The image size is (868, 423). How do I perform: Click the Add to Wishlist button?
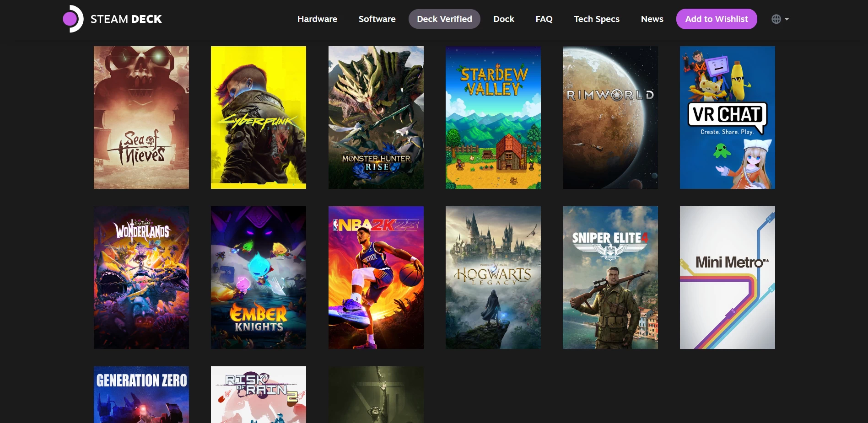click(x=717, y=19)
